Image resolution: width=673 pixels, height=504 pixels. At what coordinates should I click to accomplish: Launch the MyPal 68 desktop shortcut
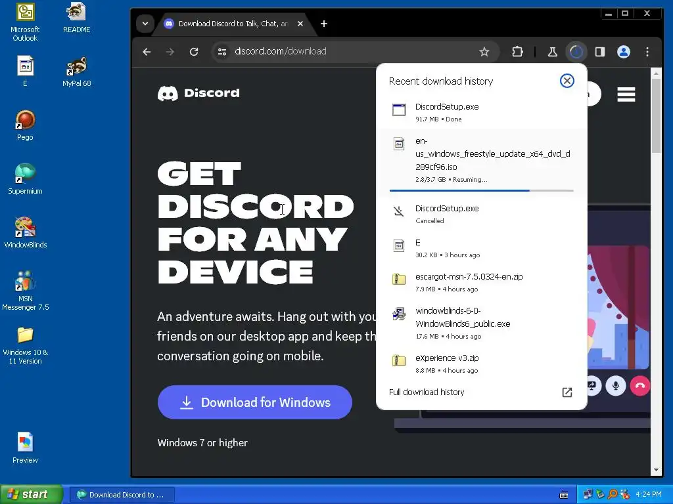click(x=76, y=72)
